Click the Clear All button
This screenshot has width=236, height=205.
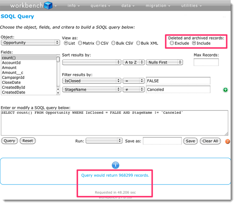210,141
